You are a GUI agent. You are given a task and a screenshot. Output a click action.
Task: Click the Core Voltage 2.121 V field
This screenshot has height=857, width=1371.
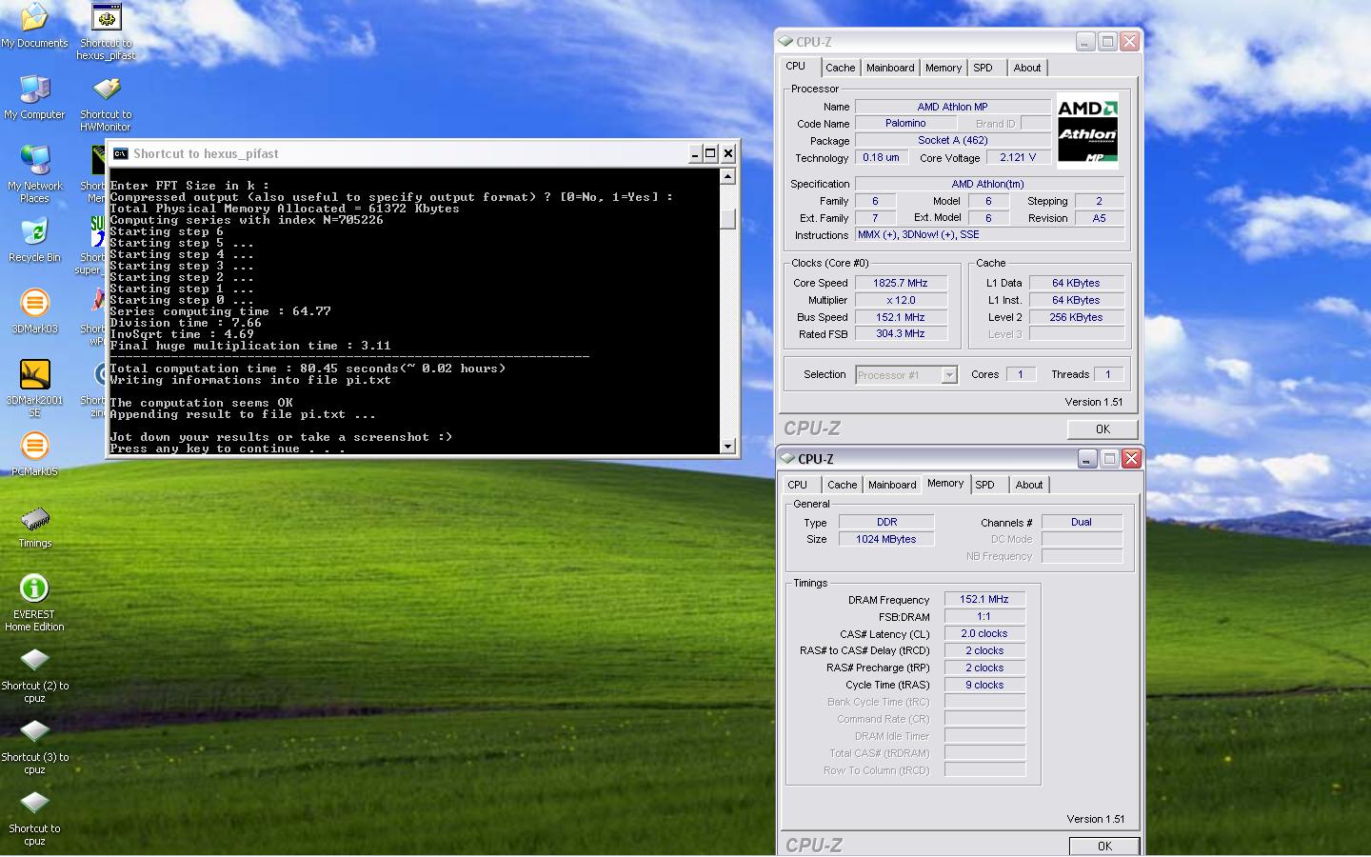[x=1018, y=157]
